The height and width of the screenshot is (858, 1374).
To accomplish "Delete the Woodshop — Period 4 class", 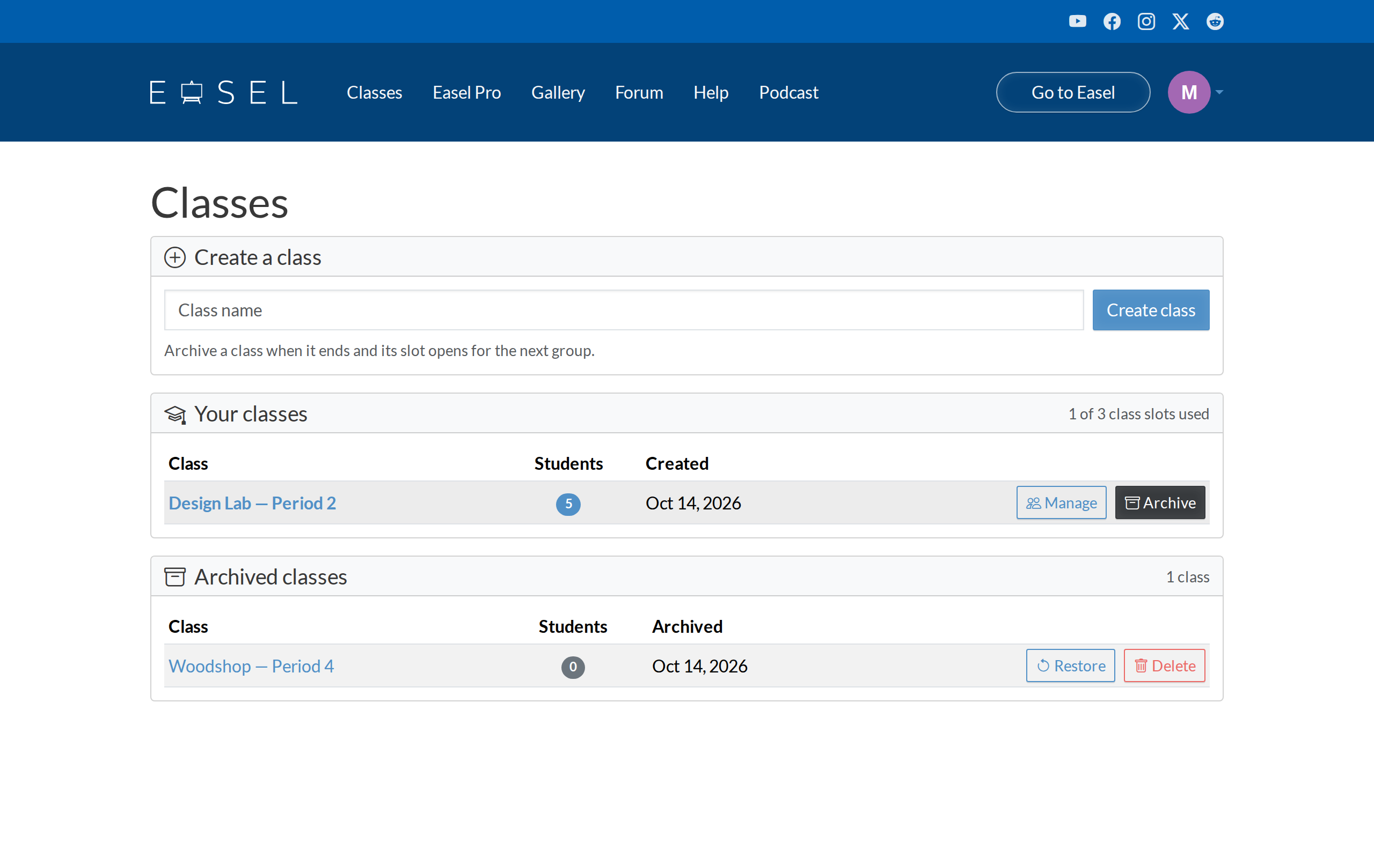I will 1165,665.
